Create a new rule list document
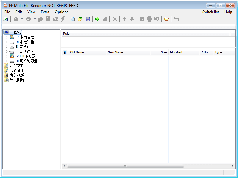The image size is (238, 178). [73, 19]
